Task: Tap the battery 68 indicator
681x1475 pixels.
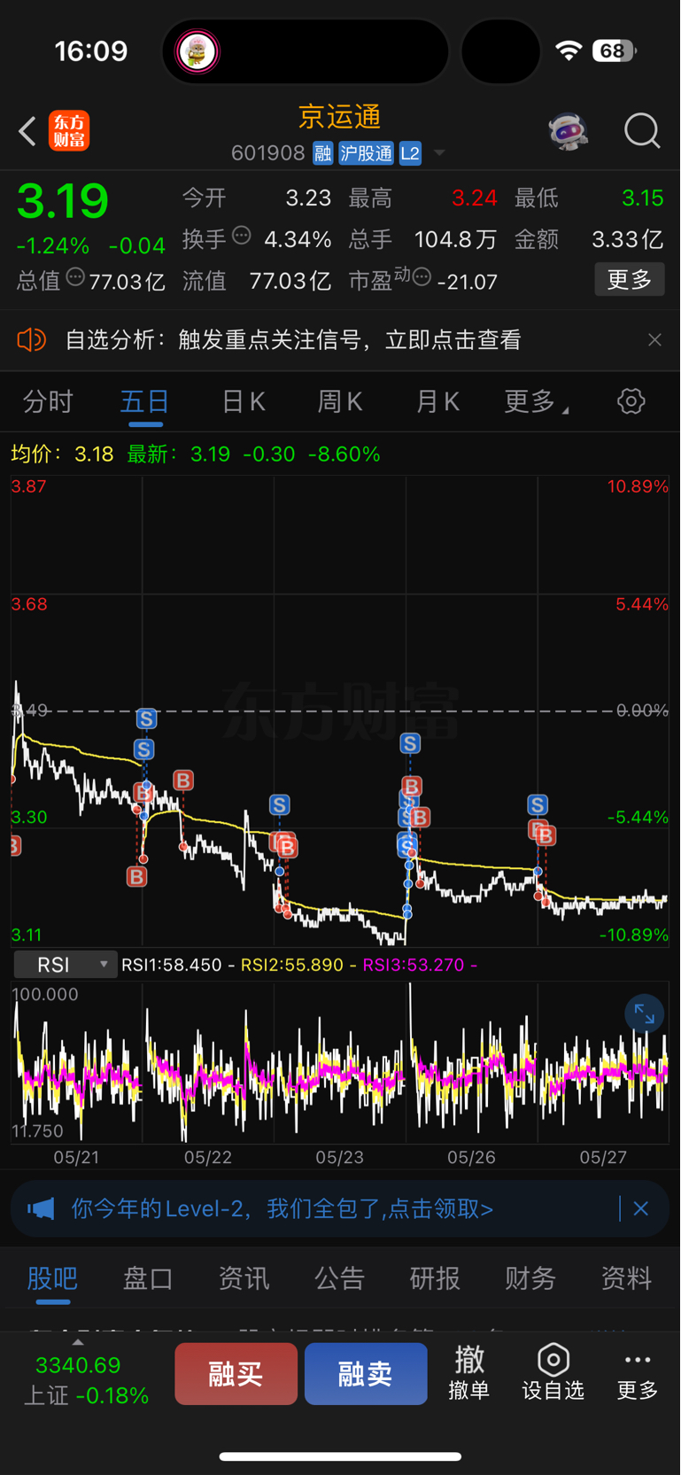Action: tap(614, 50)
